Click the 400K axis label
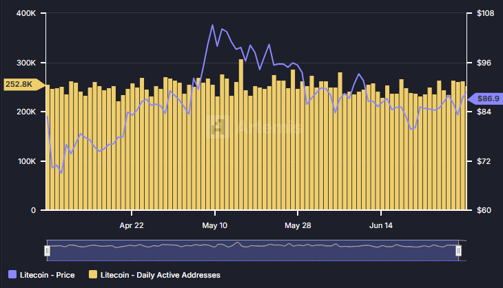 click(x=26, y=14)
